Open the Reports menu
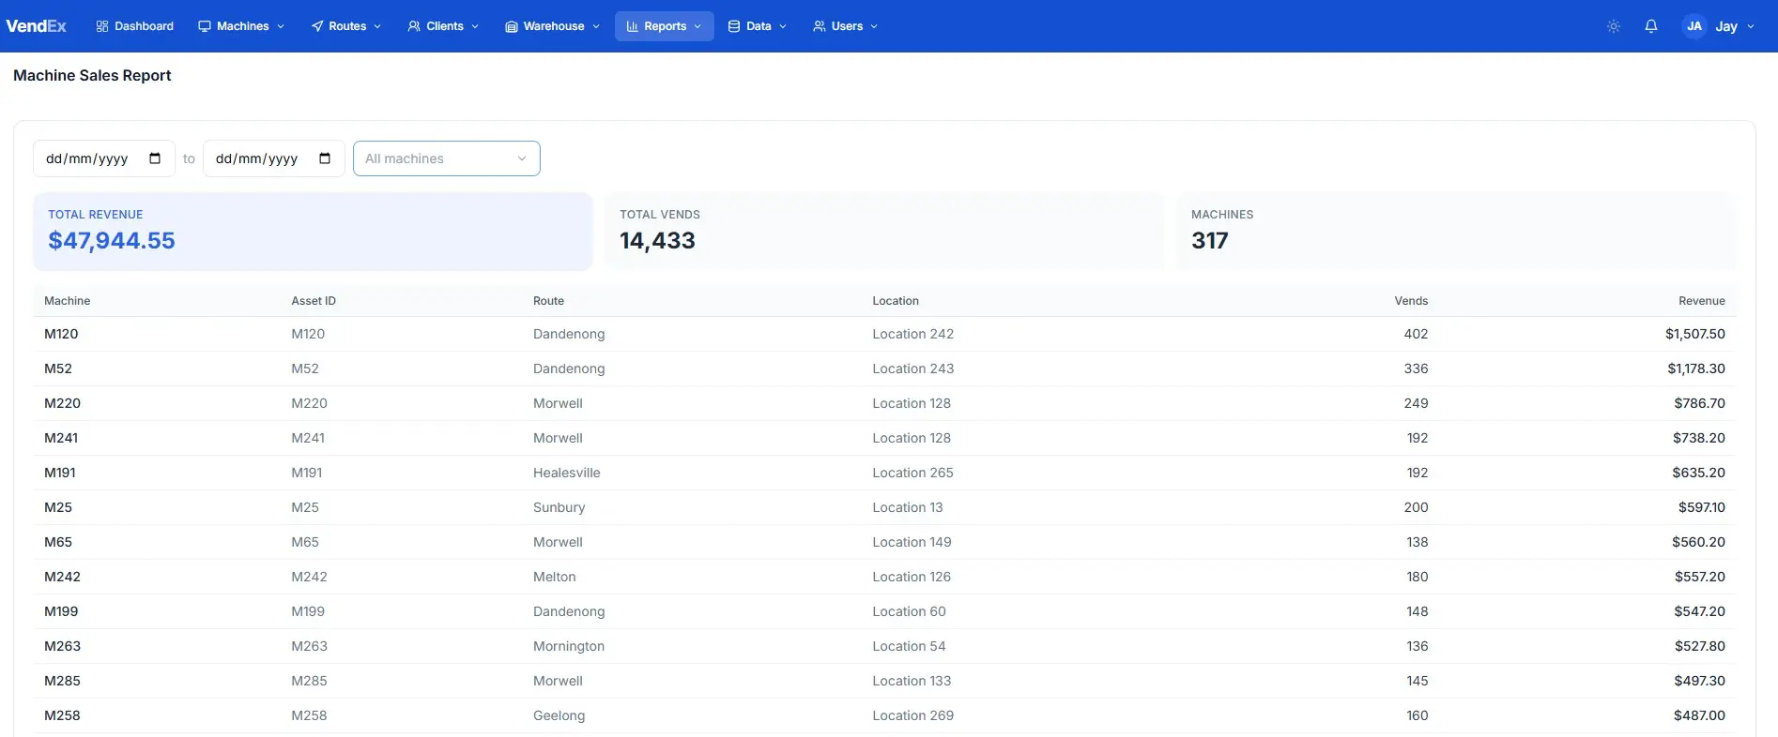1778x737 pixels. tap(665, 26)
